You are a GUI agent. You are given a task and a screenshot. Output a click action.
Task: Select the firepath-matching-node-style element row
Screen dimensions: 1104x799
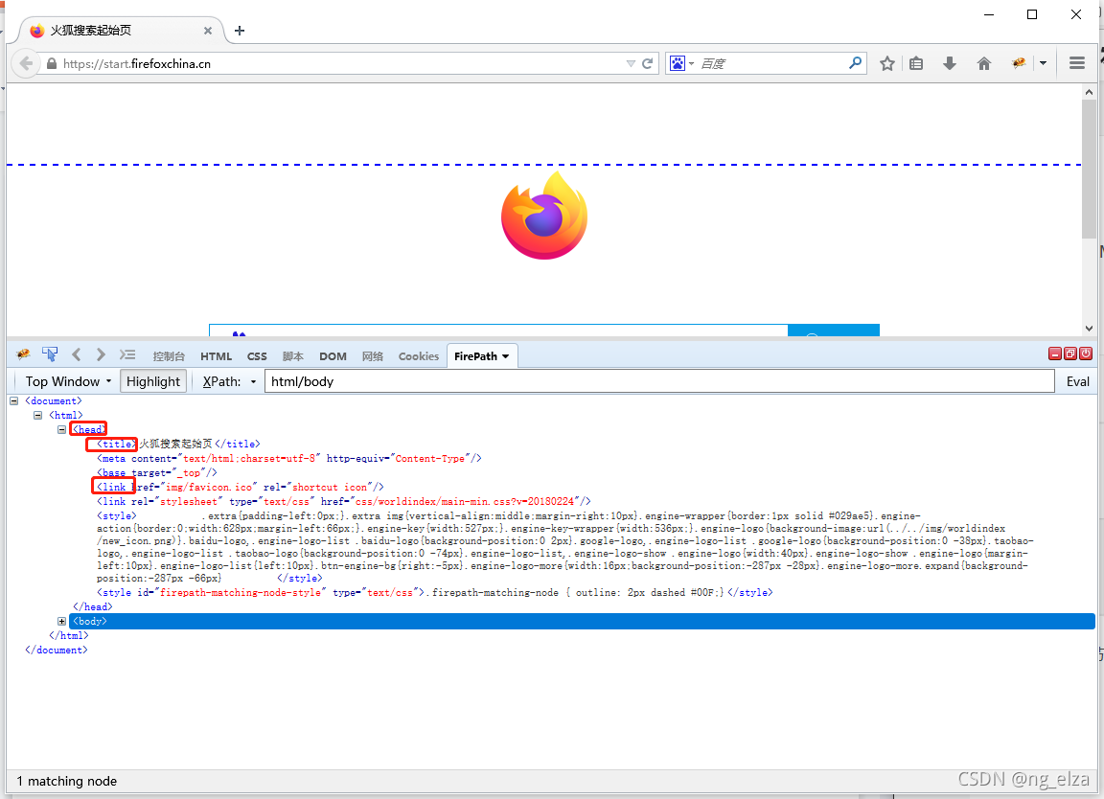coord(434,593)
